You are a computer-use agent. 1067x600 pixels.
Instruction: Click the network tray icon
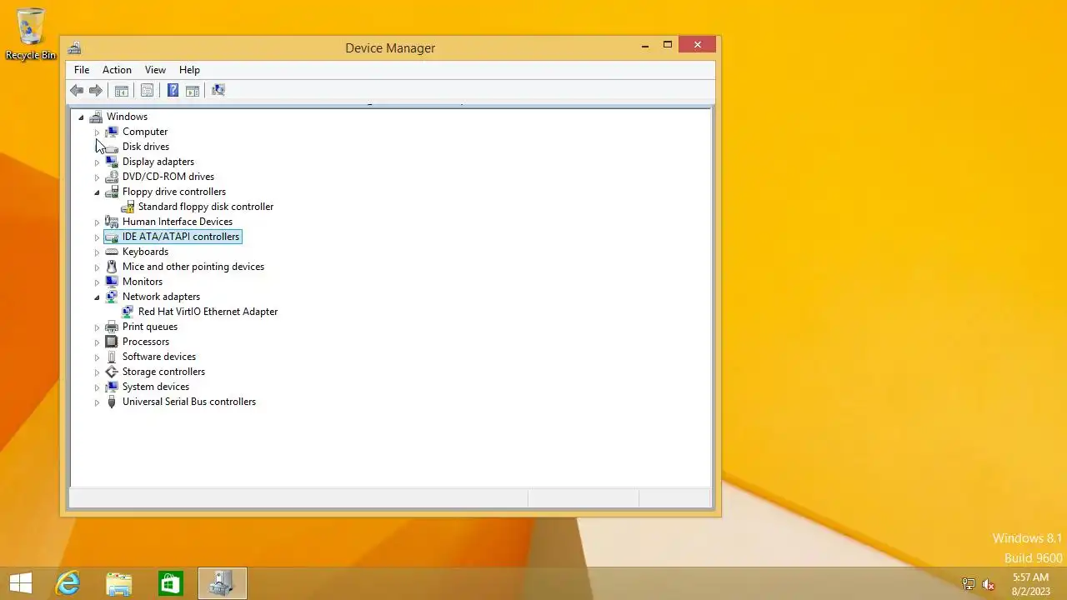(969, 584)
